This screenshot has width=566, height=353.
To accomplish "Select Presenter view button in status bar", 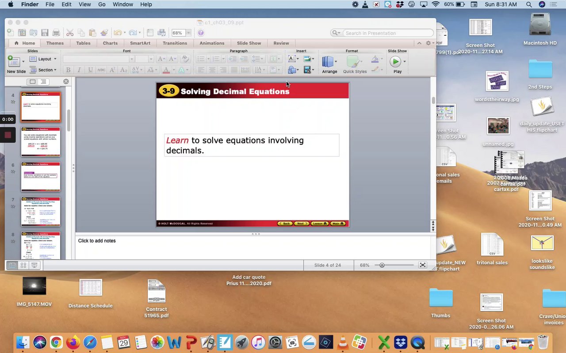I will coord(34,265).
